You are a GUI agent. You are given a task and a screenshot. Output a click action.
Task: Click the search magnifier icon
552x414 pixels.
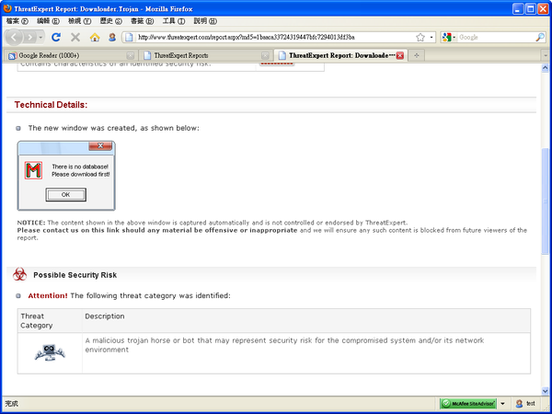540,38
